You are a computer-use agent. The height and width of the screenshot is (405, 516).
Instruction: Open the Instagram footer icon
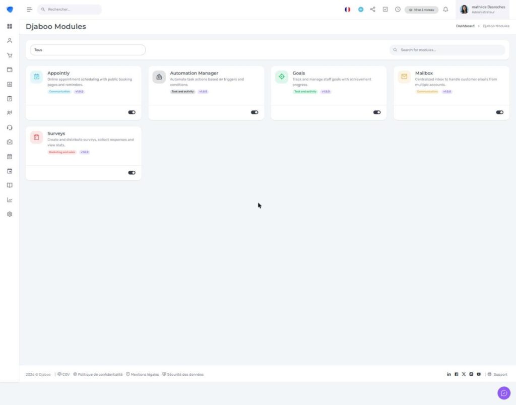click(471, 374)
